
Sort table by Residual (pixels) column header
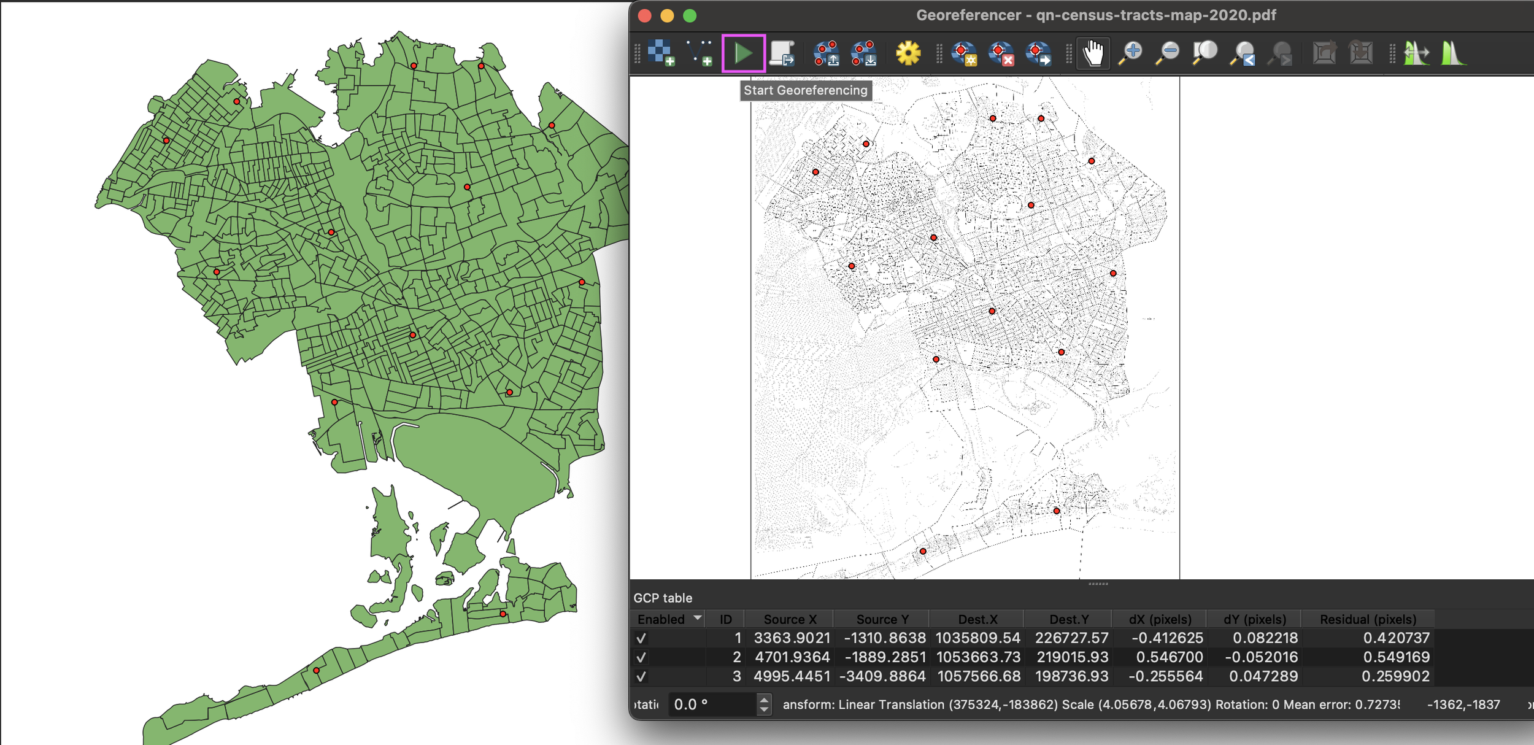click(1368, 619)
